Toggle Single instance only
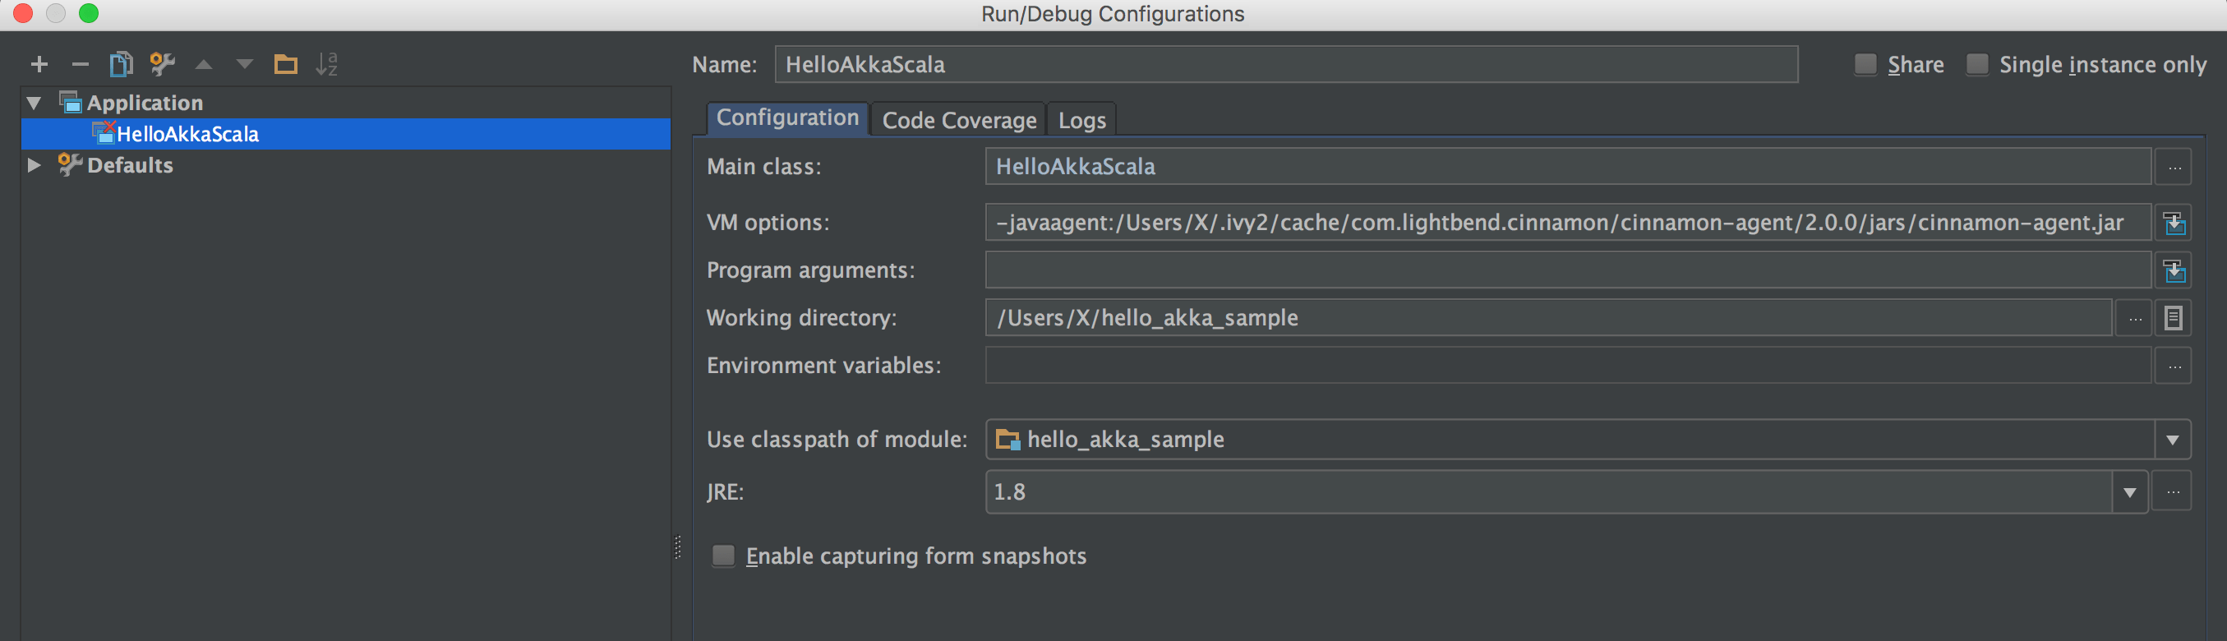This screenshot has width=2227, height=641. (x=1976, y=64)
